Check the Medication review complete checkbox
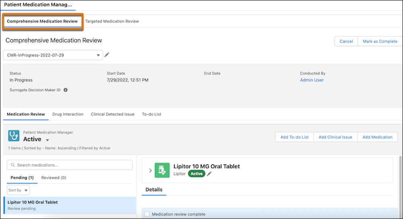This screenshot has height=219, width=403. click(147, 214)
